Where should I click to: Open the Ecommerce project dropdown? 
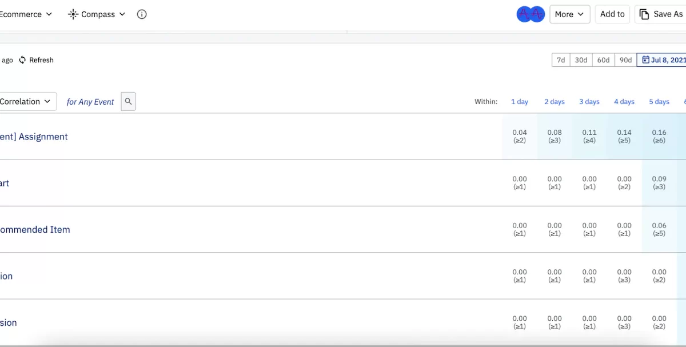point(26,14)
